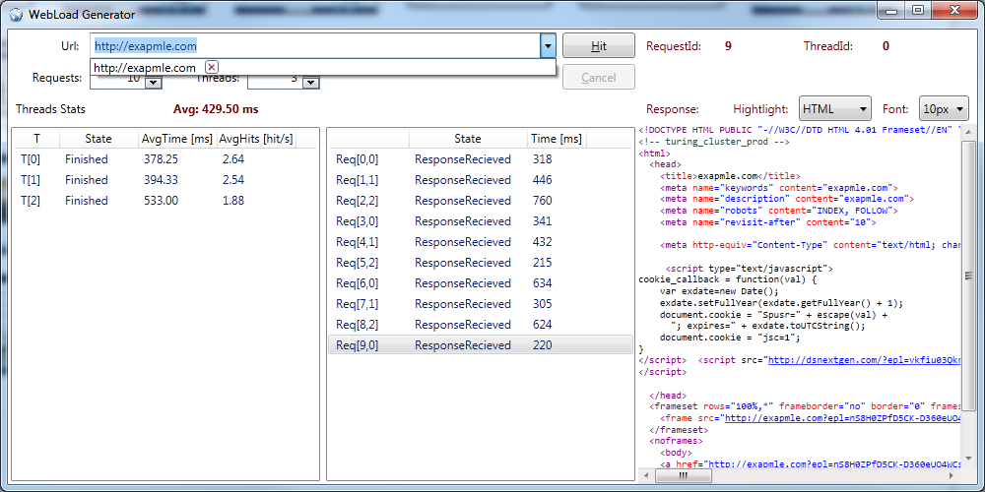The width and height of the screenshot is (985, 492).
Task: Click AvgHits value 2.54
Action: [x=233, y=180]
